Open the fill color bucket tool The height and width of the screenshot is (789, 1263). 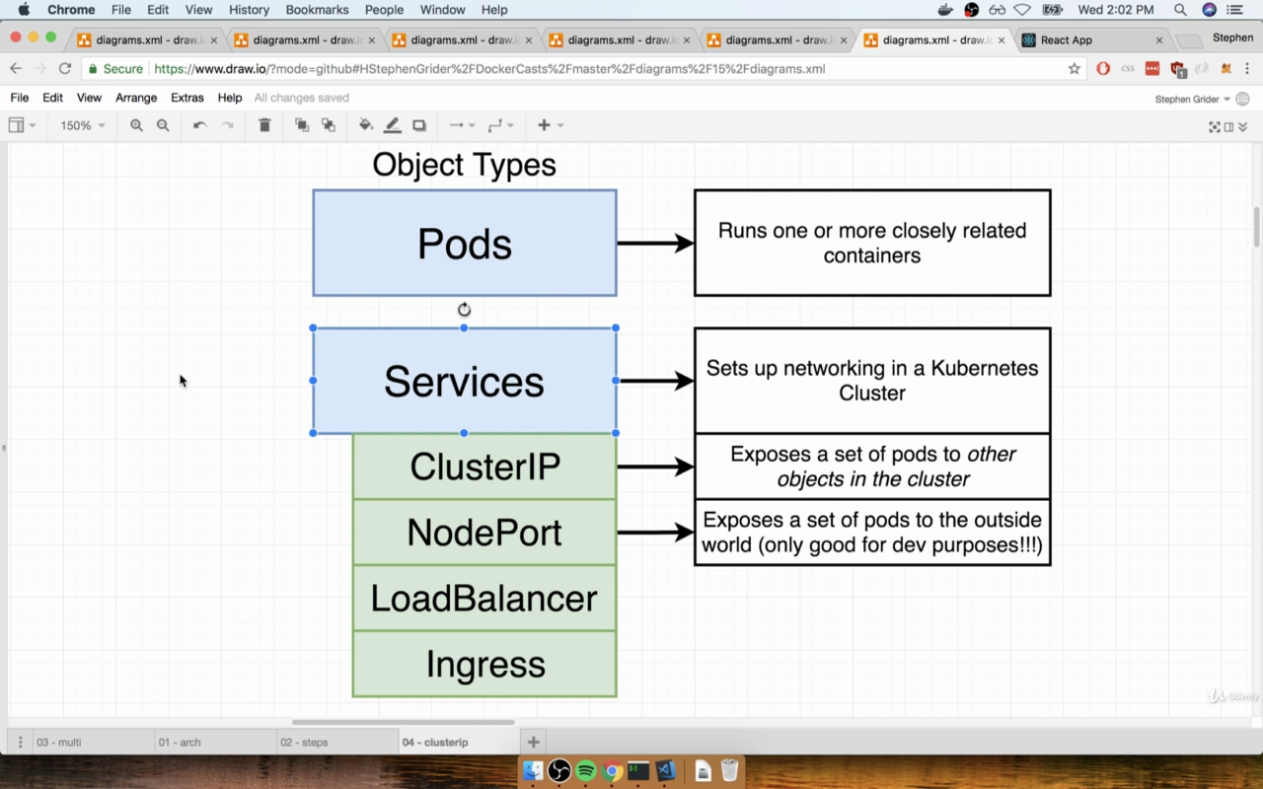[x=366, y=125]
